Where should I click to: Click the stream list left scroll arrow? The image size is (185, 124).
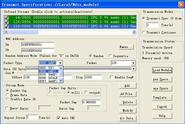[6, 32]
